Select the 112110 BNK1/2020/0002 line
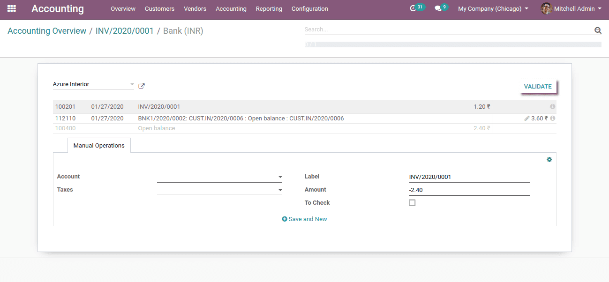Screen dimensions: 609x282 click(305, 119)
